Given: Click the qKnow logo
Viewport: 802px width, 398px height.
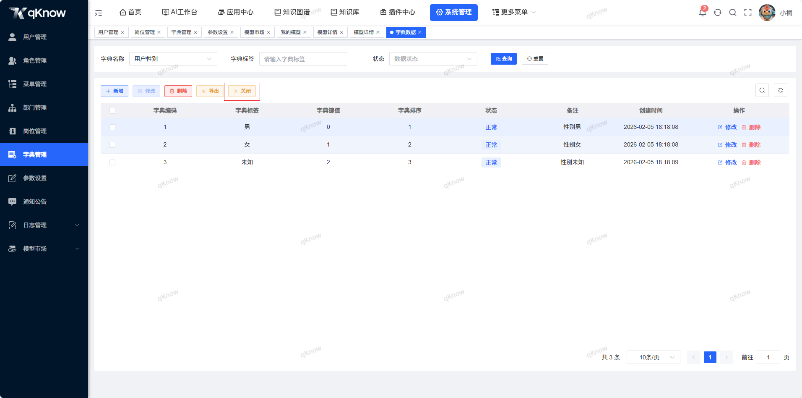Looking at the screenshot, I should pyautogui.click(x=38, y=13).
